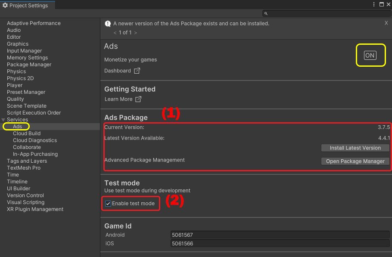
Task: Select Audio settings category
Action: point(14,30)
